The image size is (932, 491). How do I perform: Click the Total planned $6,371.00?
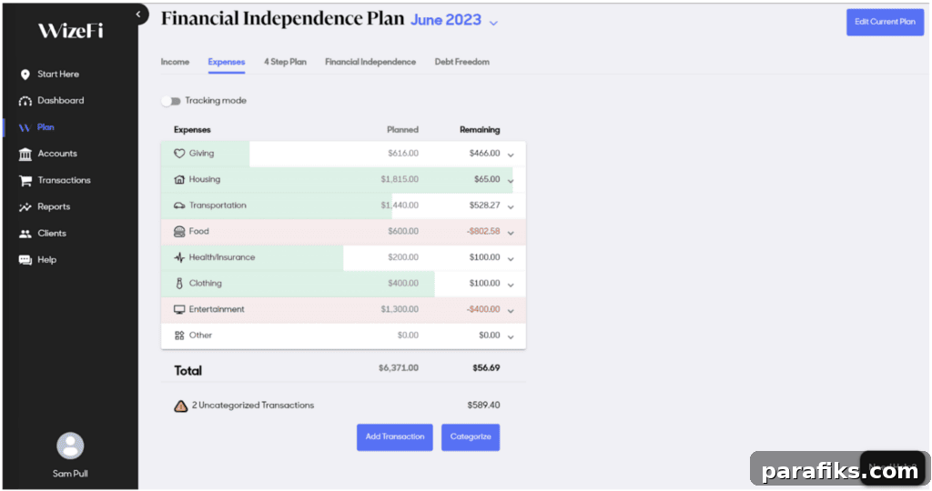pyautogui.click(x=399, y=368)
